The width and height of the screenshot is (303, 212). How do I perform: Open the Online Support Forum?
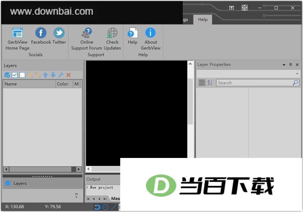coord(87,39)
